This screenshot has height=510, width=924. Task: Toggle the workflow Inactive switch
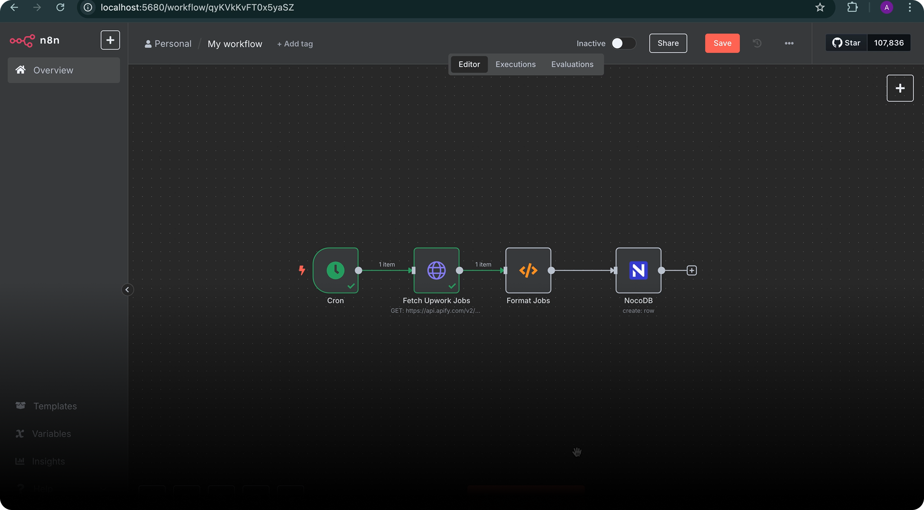623,43
